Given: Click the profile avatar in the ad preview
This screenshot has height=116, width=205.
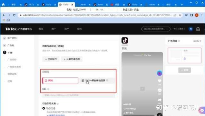Looking at the screenshot, I should pos(160,73).
